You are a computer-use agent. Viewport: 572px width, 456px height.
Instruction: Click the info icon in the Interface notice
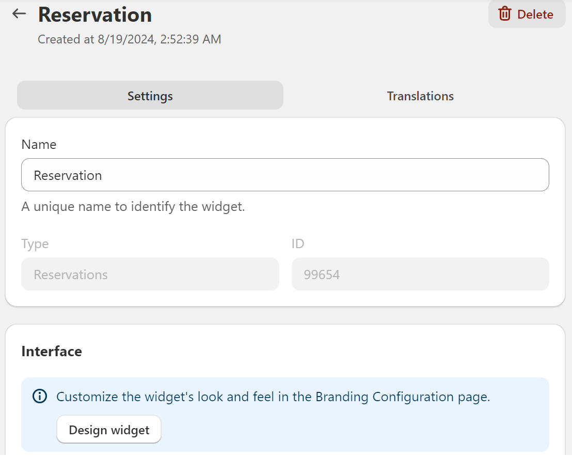[x=40, y=396]
